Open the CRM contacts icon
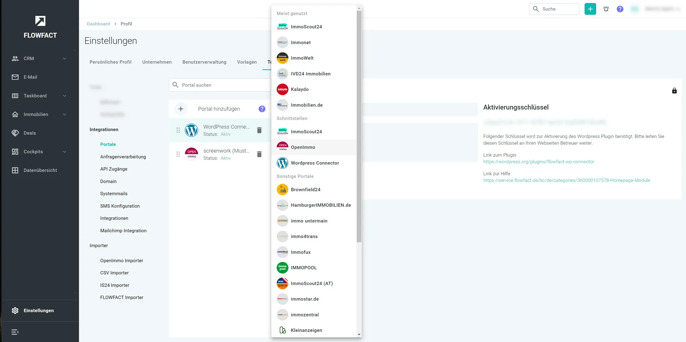Viewport: 686px width, 342px height. point(15,58)
